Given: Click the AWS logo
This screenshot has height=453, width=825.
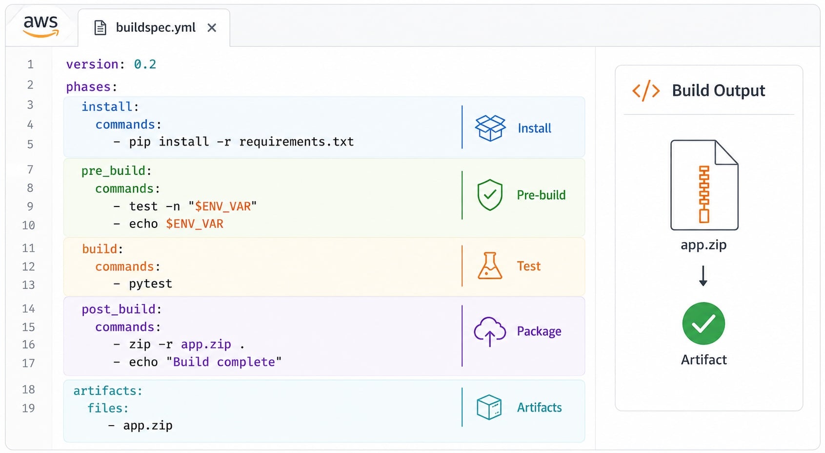Looking at the screenshot, I should pos(41,26).
